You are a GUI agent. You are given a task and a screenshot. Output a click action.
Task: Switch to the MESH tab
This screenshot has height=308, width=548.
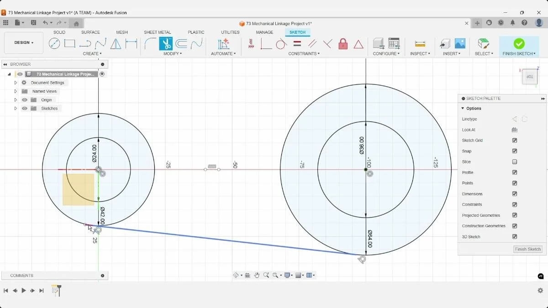point(122,32)
